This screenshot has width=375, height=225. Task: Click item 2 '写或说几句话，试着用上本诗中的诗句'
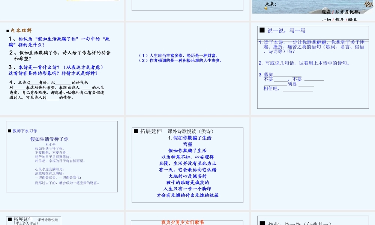pos(304,63)
